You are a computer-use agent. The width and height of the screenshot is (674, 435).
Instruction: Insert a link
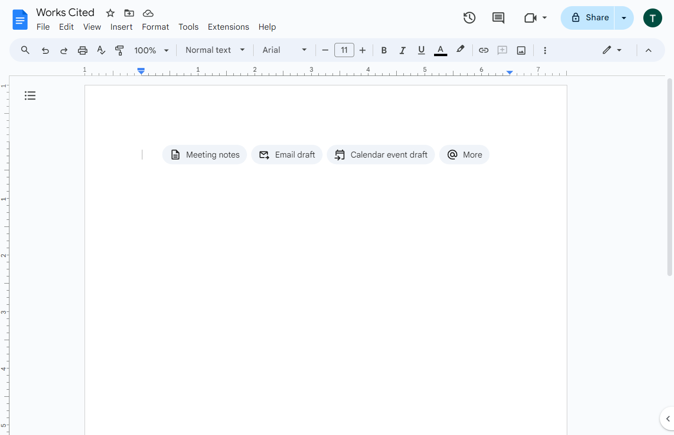tap(484, 50)
